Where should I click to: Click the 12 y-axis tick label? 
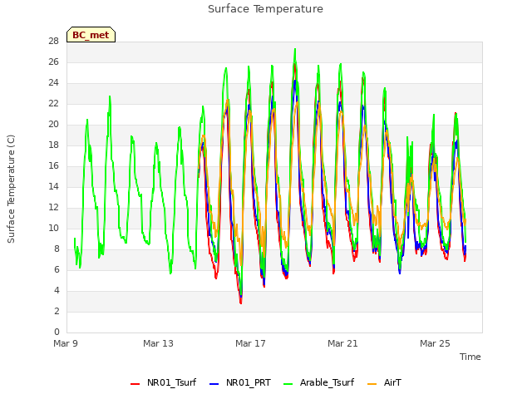pyautogui.click(x=53, y=207)
